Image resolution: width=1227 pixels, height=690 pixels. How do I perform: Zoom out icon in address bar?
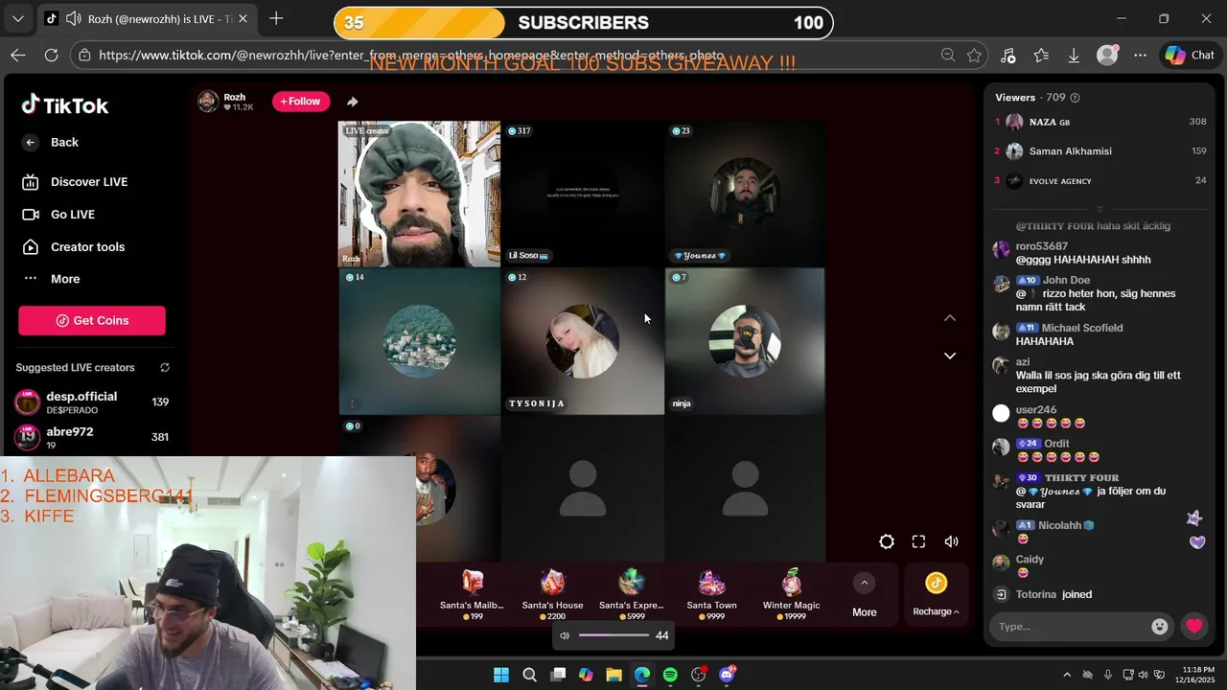(x=948, y=56)
